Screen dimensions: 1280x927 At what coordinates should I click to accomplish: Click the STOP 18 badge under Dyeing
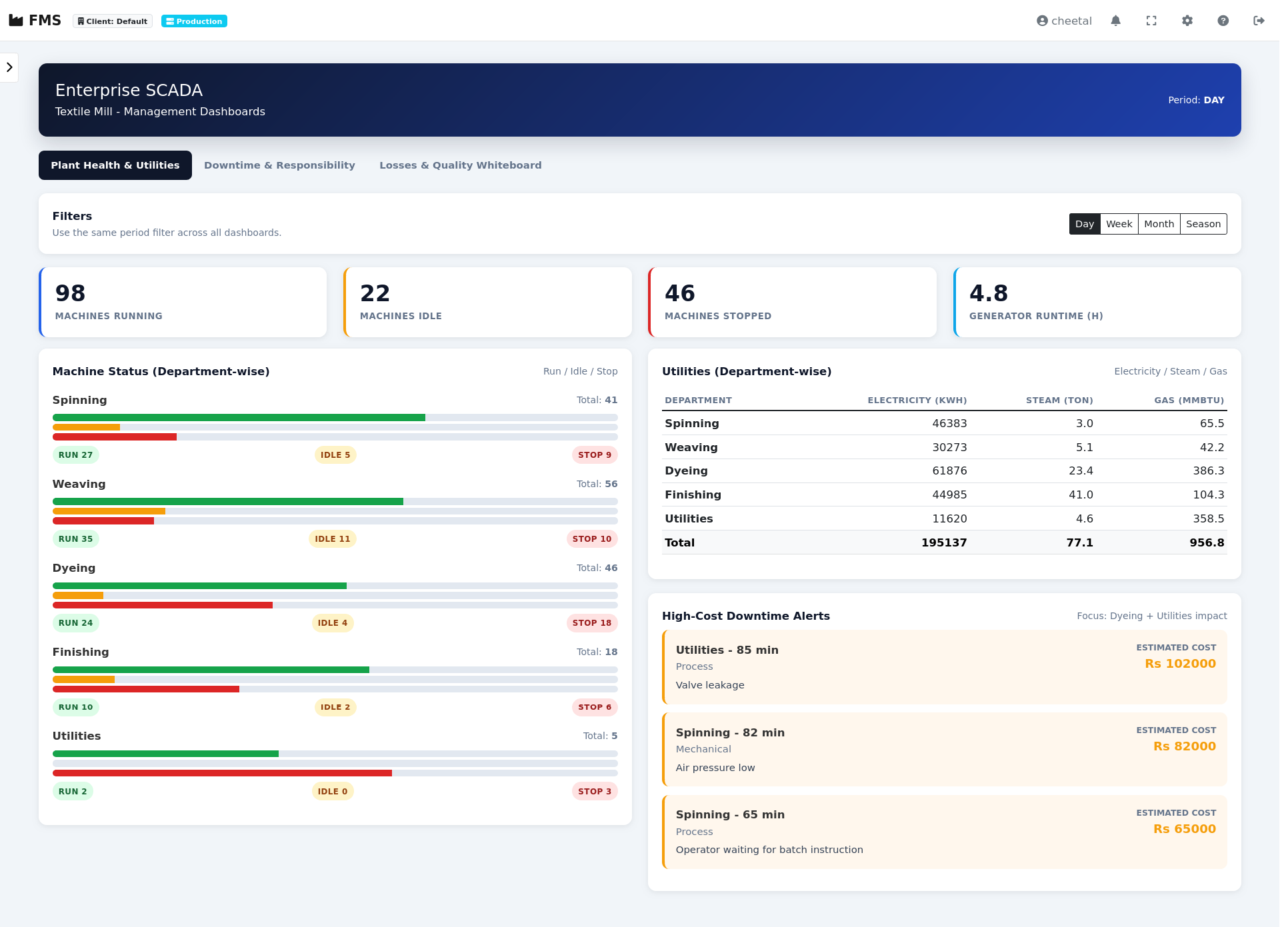pyautogui.click(x=592, y=622)
